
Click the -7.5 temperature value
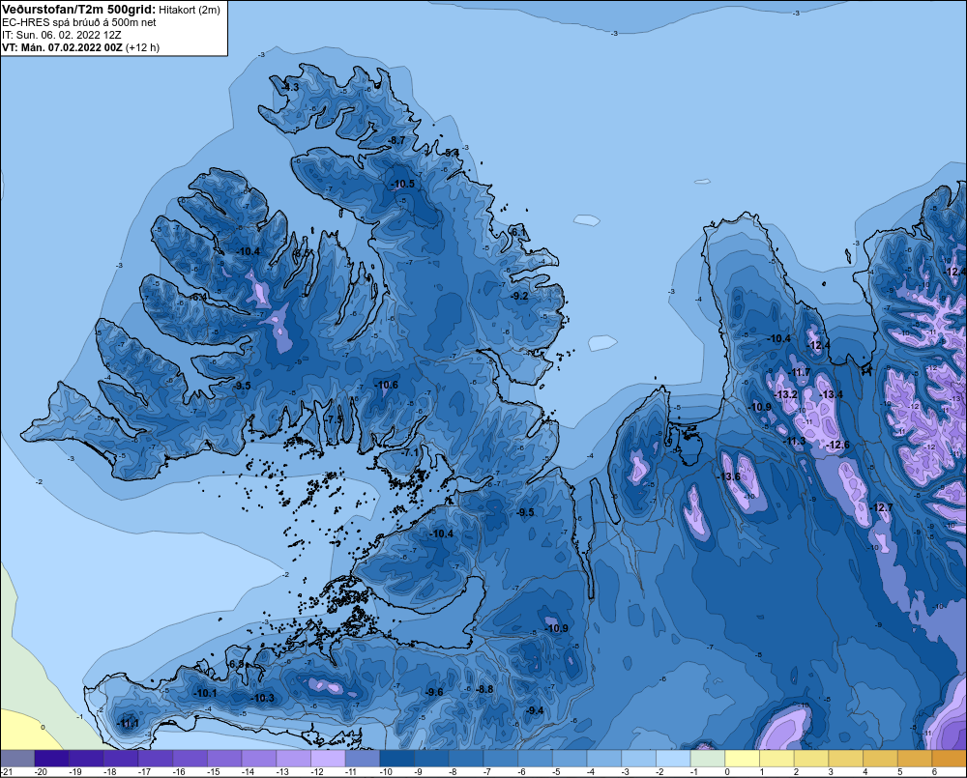click(334, 418)
